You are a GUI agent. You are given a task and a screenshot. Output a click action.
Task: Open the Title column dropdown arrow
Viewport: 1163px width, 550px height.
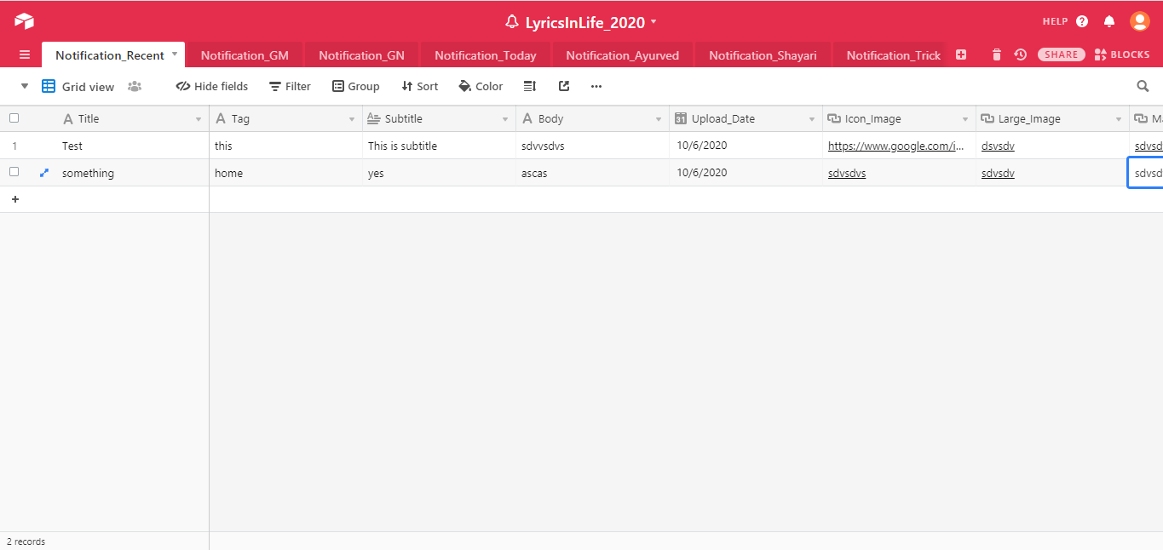199,119
